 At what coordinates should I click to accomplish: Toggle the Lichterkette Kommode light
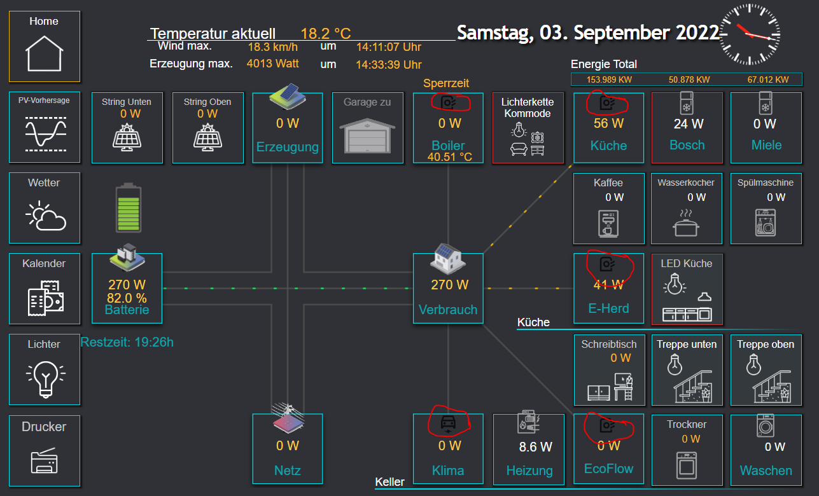coord(528,128)
